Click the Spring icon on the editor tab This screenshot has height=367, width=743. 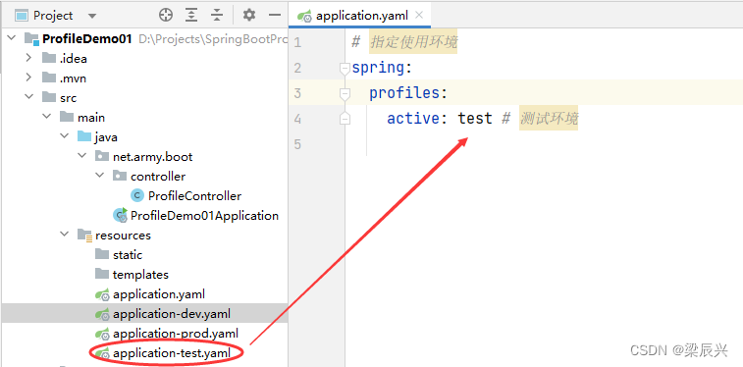304,16
